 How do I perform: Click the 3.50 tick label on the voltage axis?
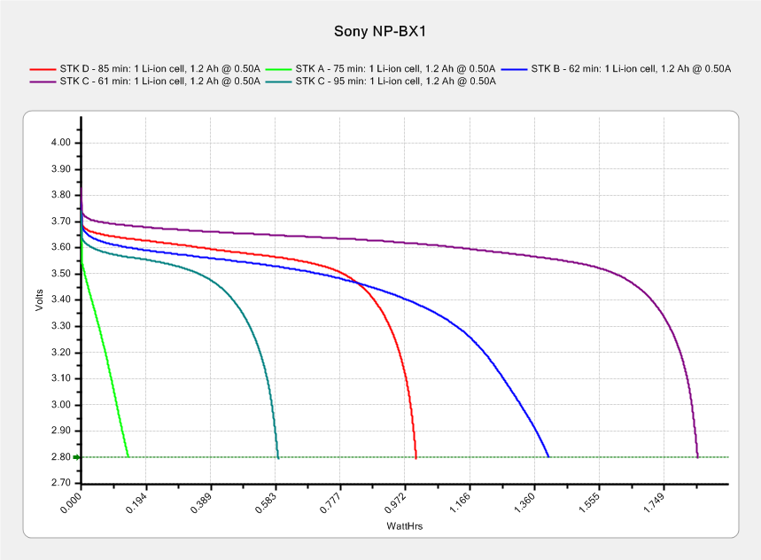pyautogui.click(x=60, y=274)
